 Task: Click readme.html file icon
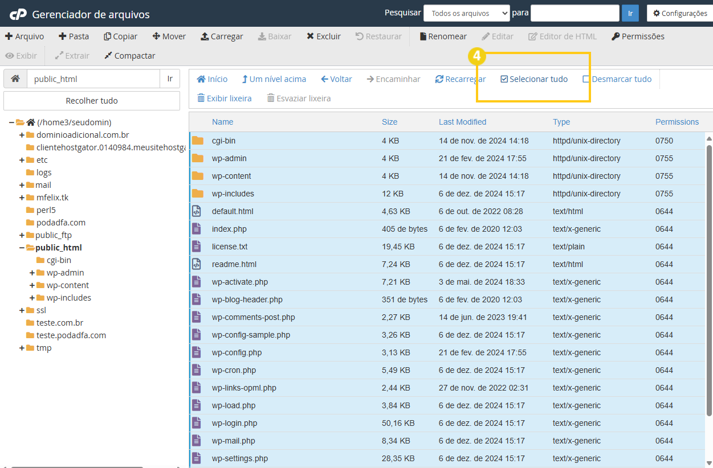197,264
